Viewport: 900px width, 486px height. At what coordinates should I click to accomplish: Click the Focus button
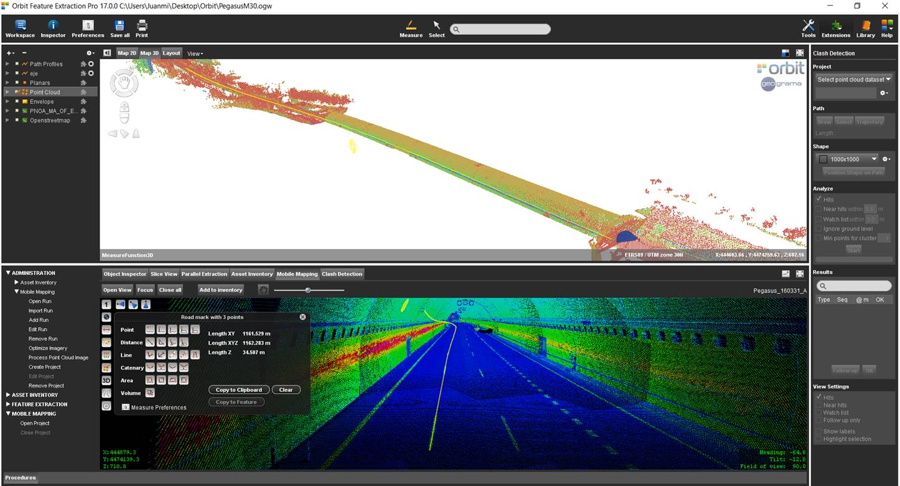(x=145, y=290)
